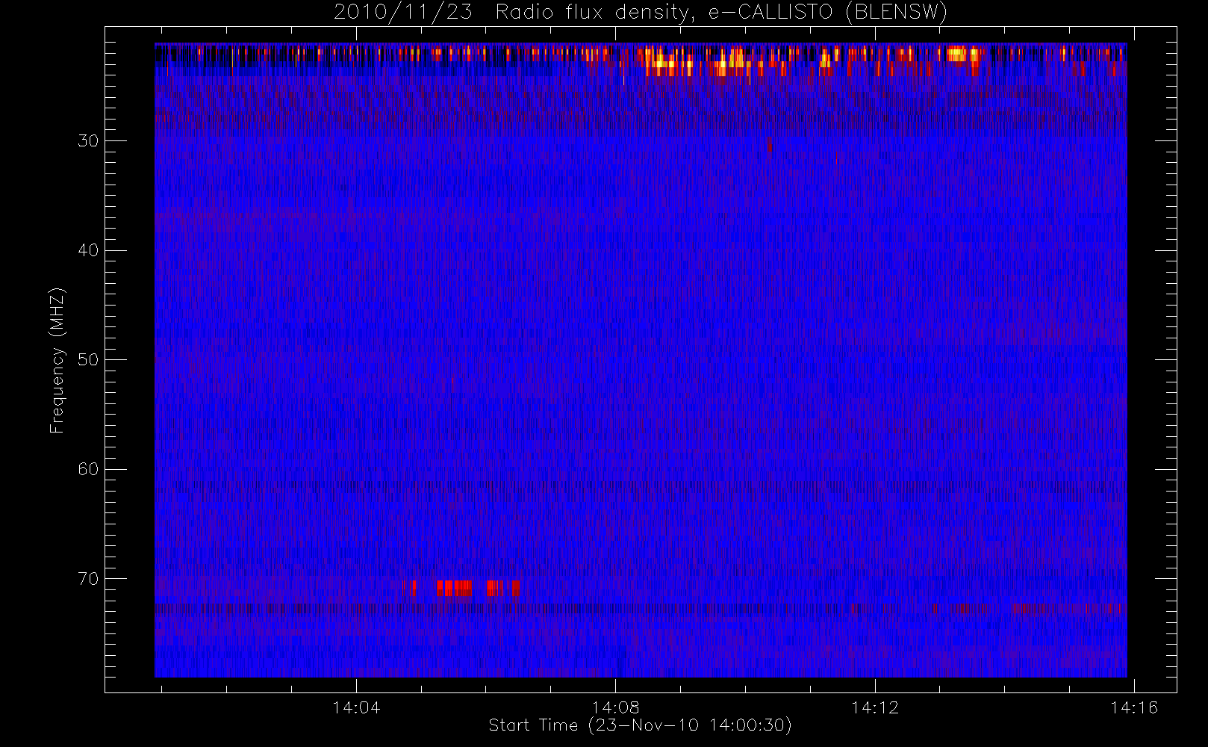Click the 40 MHz frequency tick label
This screenshot has width=1208, height=747.
[88, 250]
